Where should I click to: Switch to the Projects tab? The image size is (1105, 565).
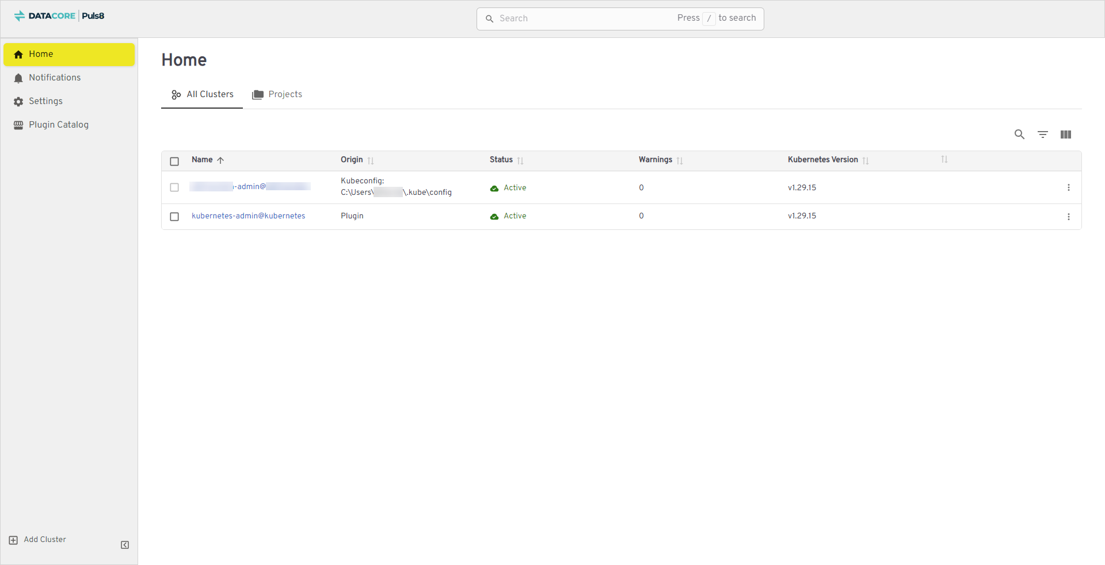pos(277,94)
